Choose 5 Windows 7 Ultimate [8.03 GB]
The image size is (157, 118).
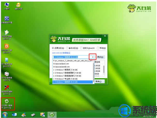pyautogui.click(x=73, y=82)
